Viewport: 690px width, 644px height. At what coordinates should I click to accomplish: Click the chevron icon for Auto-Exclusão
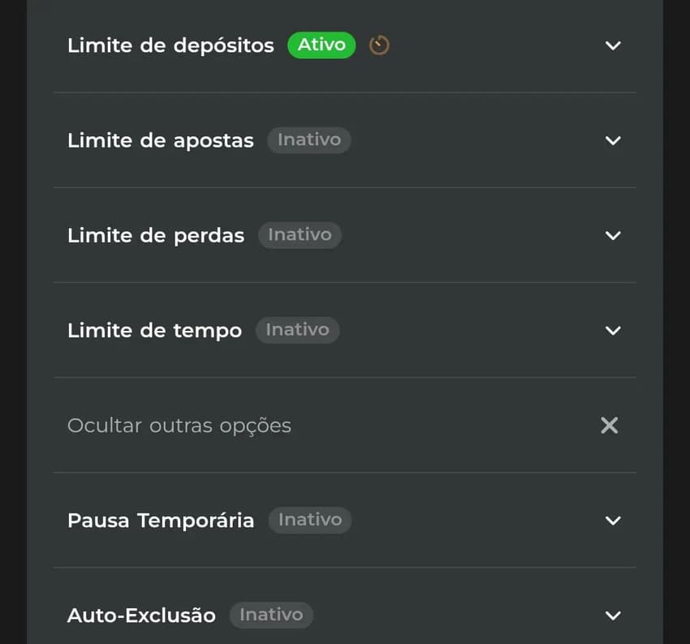tap(613, 615)
